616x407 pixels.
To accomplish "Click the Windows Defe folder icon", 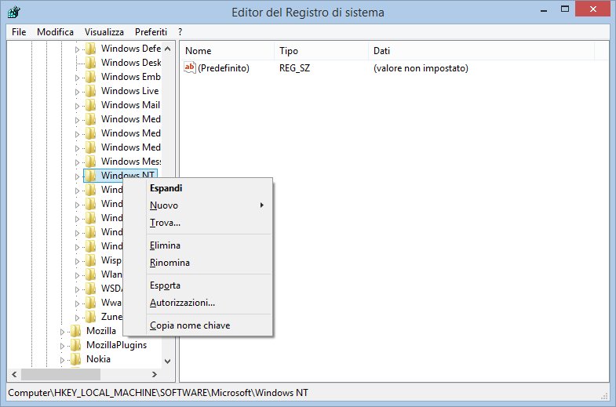I will pos(91,49).
